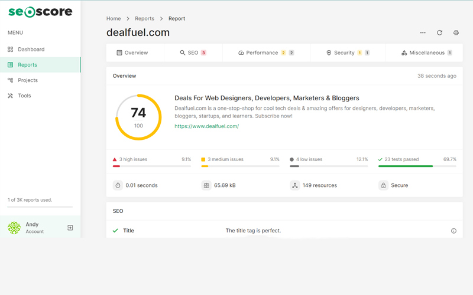Open the Andy Account link
Viewport: 473px width, 295px height.
pyautogui.click(x=35, y=228)
